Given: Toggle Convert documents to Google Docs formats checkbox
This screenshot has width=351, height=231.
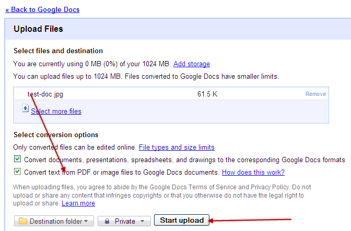Looking at the screenshot, I should pos(17,159).
